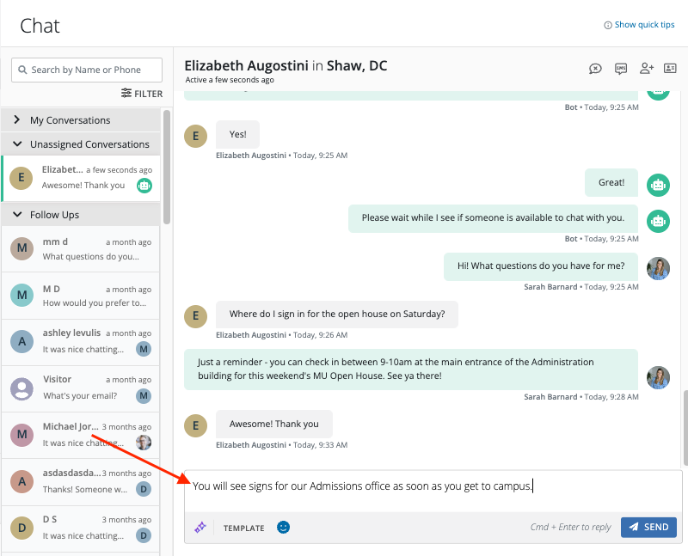Open the Michael Jor... conversation
688x556 pixels.
82,434
